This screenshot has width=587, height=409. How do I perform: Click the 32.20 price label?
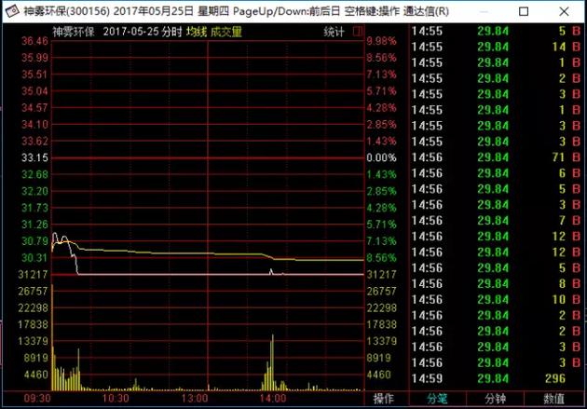(34, 191)
